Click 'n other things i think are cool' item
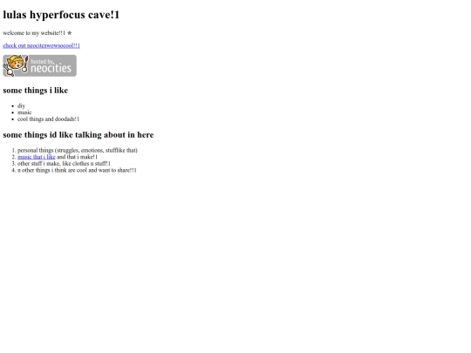Image resolution: width=471 pixels, height=353 pixels. 77,170
